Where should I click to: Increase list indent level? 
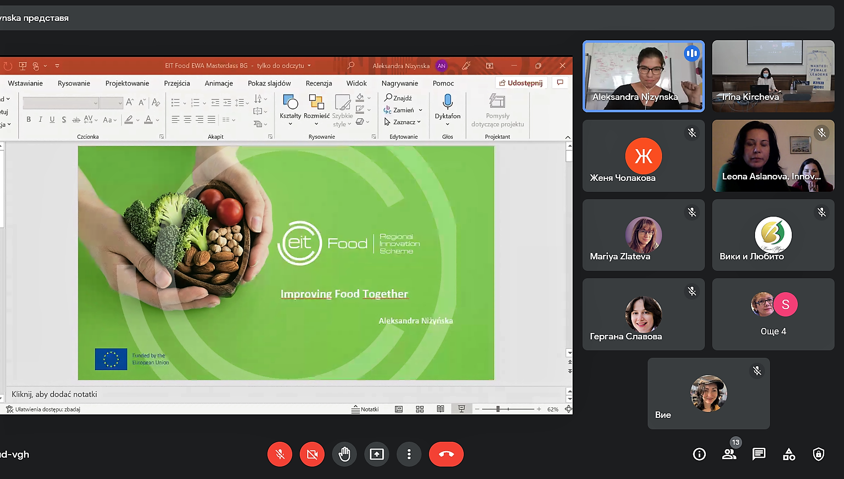pos(227,103)
